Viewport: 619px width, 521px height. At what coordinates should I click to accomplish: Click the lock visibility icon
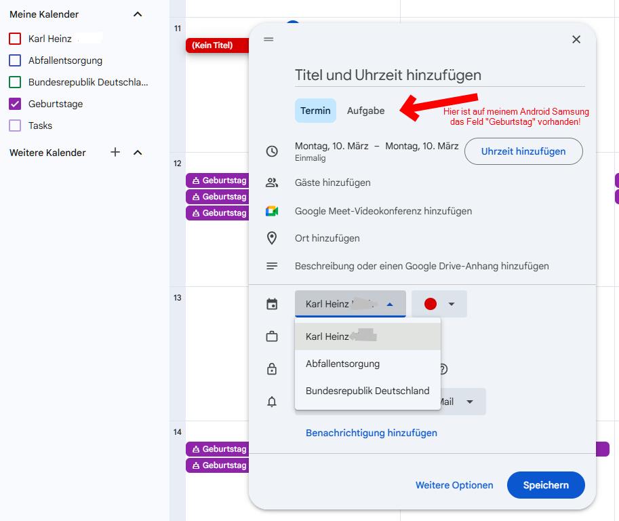tap(272, 369)
